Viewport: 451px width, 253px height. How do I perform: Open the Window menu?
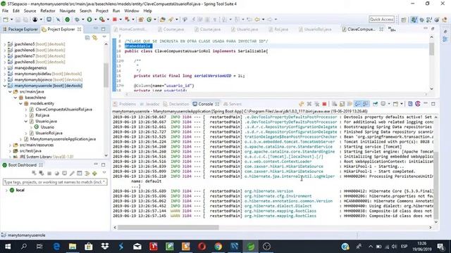click(132, 11)
